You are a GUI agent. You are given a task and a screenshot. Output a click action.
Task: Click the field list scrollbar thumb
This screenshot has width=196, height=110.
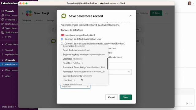coord(107,64)
